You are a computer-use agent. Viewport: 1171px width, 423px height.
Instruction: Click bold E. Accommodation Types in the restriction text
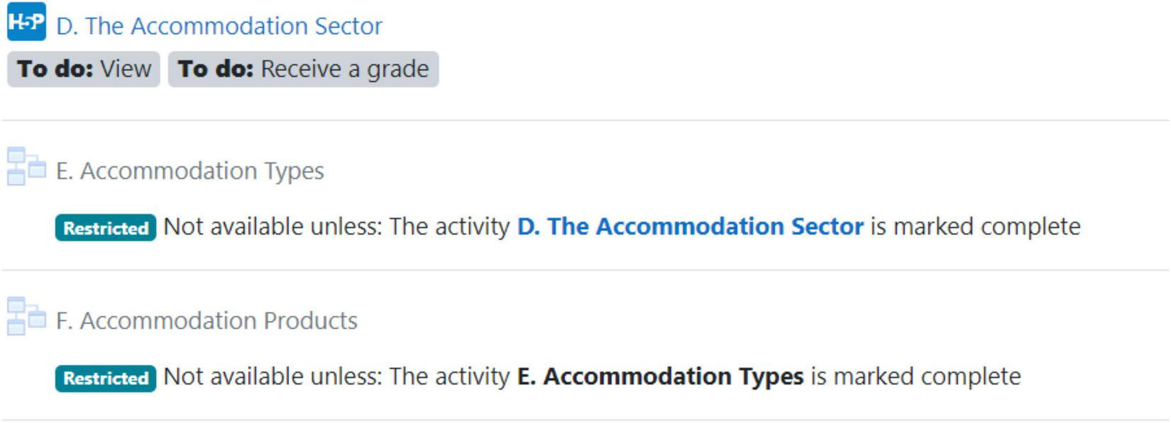(660, 376)
